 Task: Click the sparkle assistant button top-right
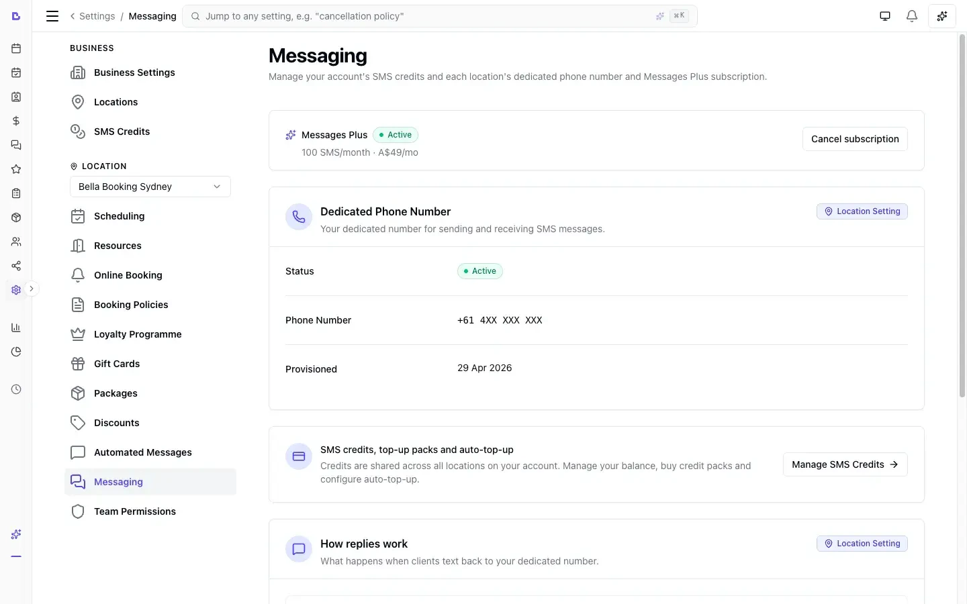tap(942, 16)
